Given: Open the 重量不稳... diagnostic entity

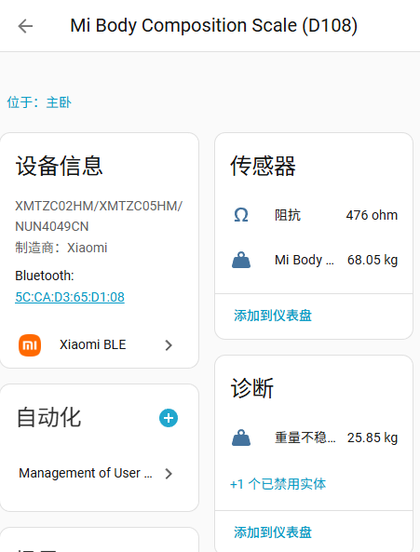Looking at the screenshot, I should click(305, 438).
